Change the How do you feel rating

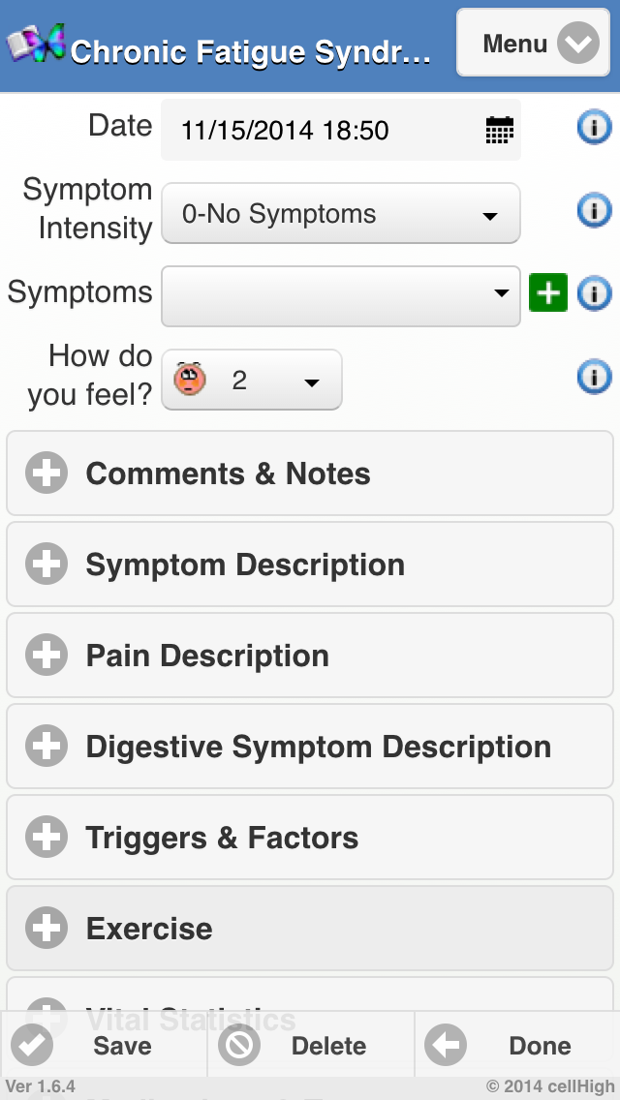click(251, 381)
